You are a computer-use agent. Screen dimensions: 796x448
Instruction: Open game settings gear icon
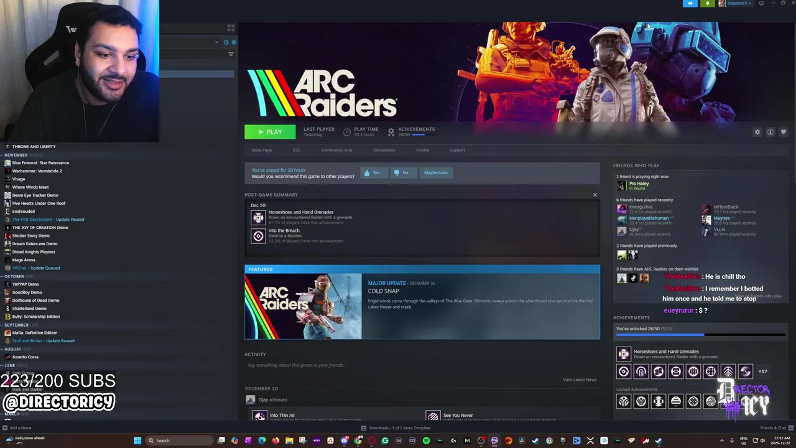click(x=757, y=132)
